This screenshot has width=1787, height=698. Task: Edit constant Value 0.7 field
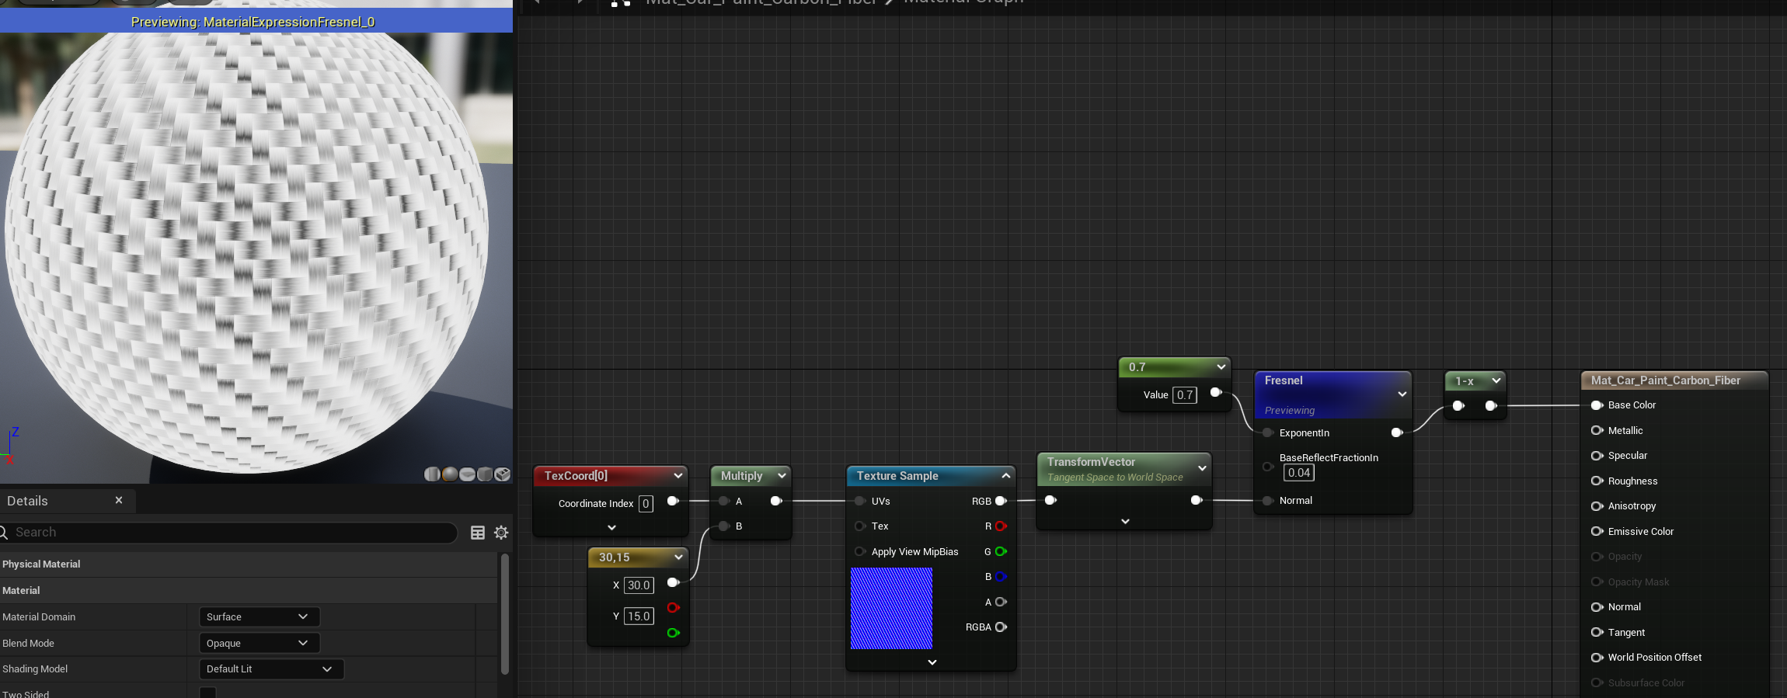tap(1185, 395)
